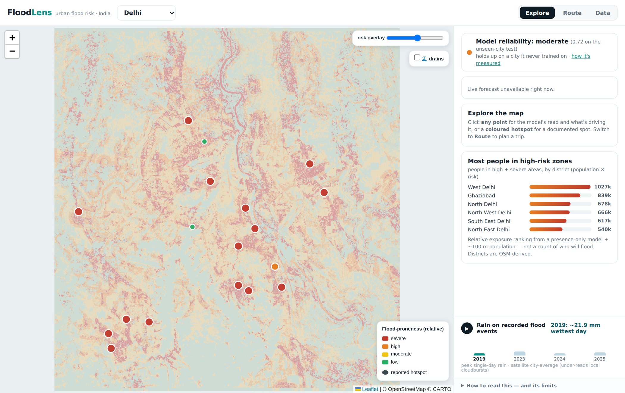Switch to the Data tab
Viewport: 625px width, 393px height.
pos(603,13)
